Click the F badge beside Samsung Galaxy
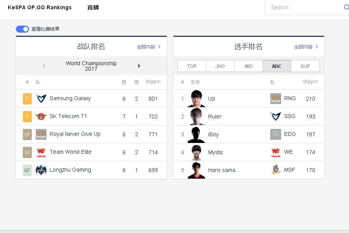Image resolution: width=349 pixels, height=233 pixels. 27,99
